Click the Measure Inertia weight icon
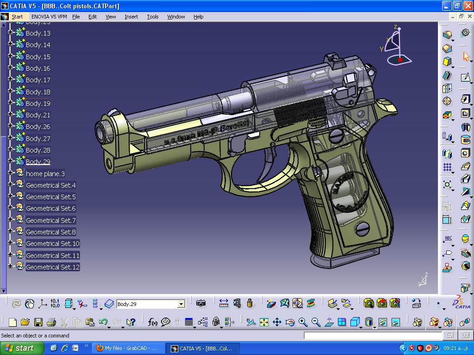 [249, 303]
